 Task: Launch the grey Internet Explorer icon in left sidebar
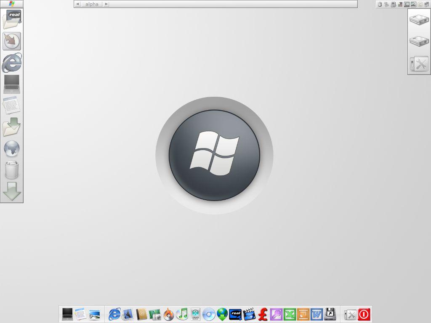12,63
